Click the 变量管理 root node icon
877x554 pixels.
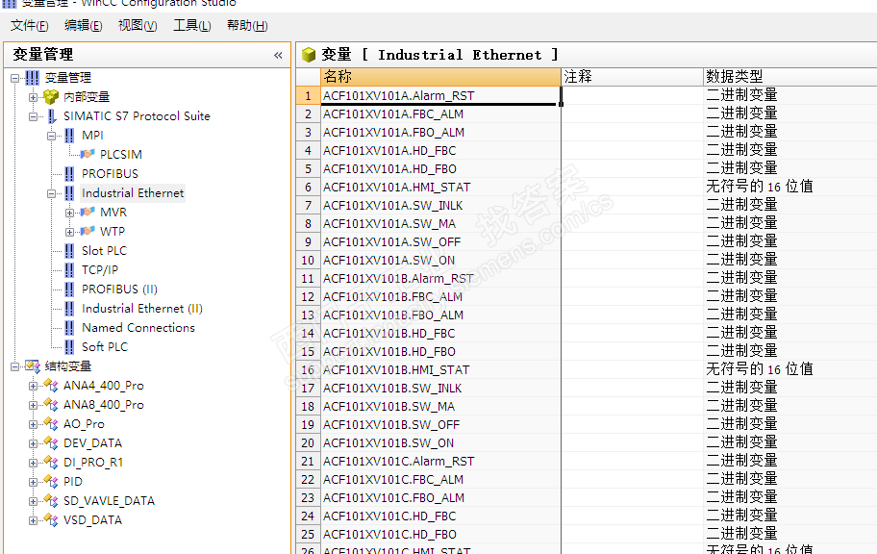tap(33, 78)
